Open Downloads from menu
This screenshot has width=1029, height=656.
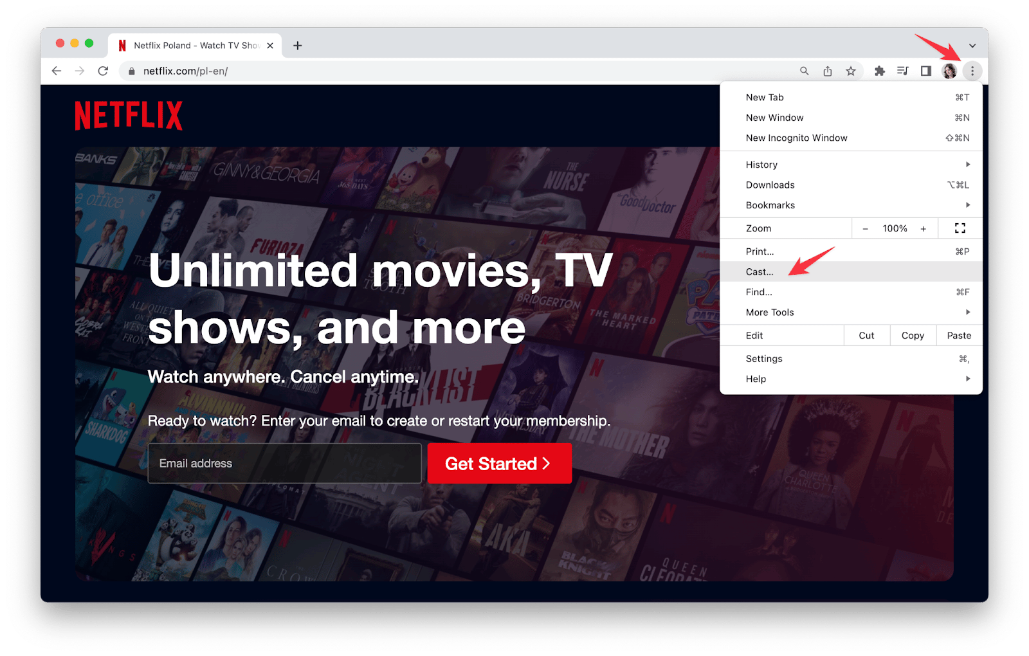point(851,185)
